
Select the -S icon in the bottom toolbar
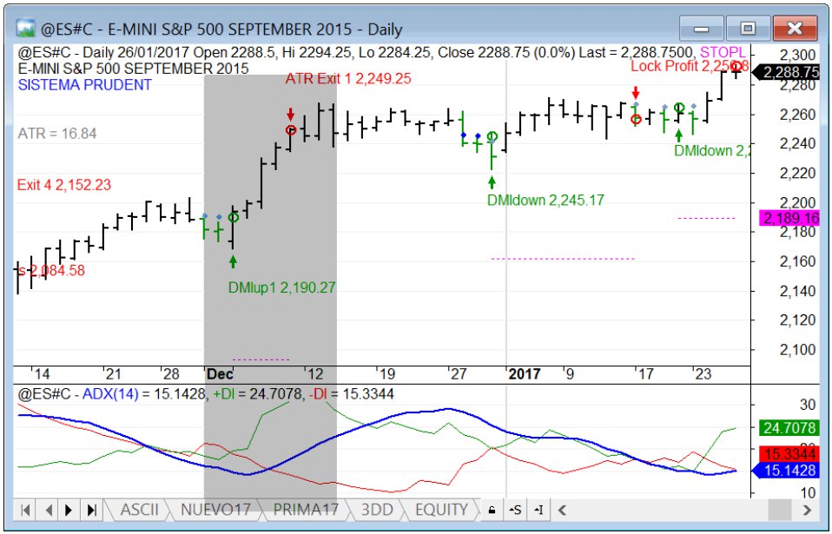pyautogui.click(x=515, y=511)
